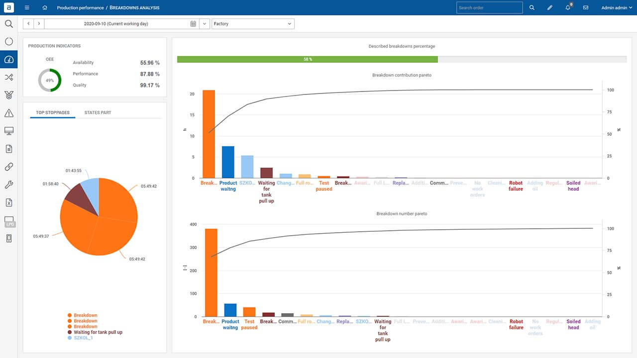The width and height of the screenshot is (637, 358).
Task: Open the medal icon in sidebar
Action: pos(8,95)
